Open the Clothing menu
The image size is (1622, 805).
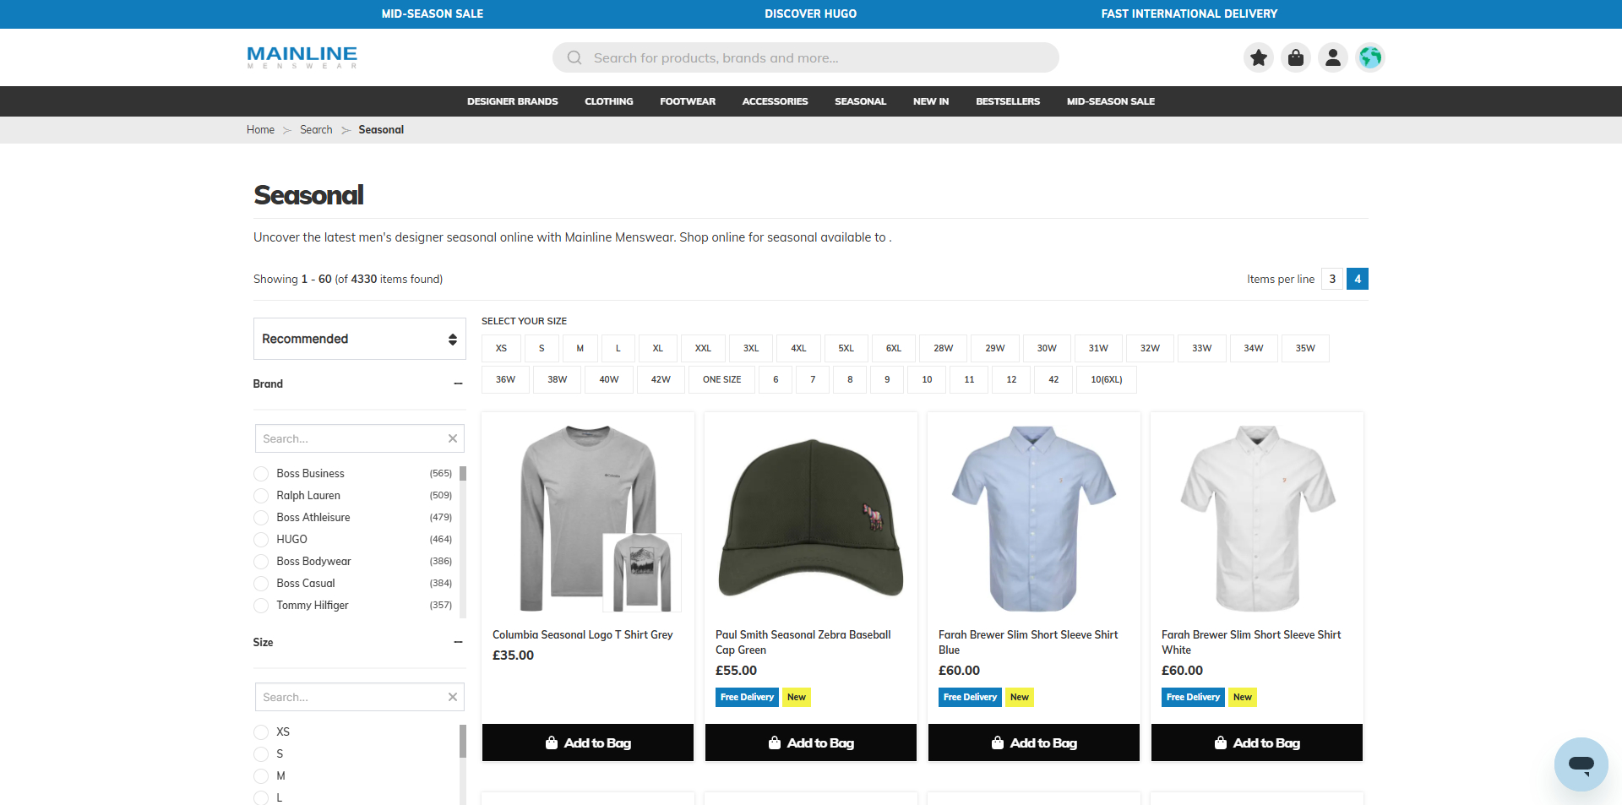click(x=609, y=101)
